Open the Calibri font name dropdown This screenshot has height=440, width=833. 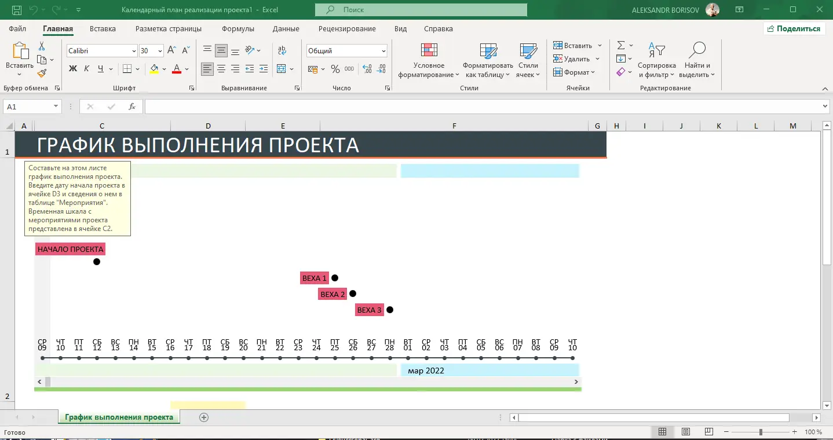(134, 51)
